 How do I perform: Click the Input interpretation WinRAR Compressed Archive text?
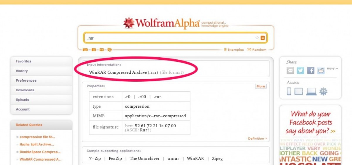point(118,72)
